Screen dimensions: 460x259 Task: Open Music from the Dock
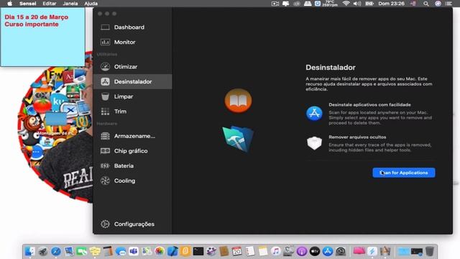click(x=276, y=251)
